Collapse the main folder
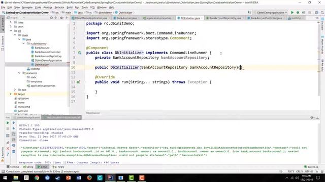325x182 pixels. (15, 35)
